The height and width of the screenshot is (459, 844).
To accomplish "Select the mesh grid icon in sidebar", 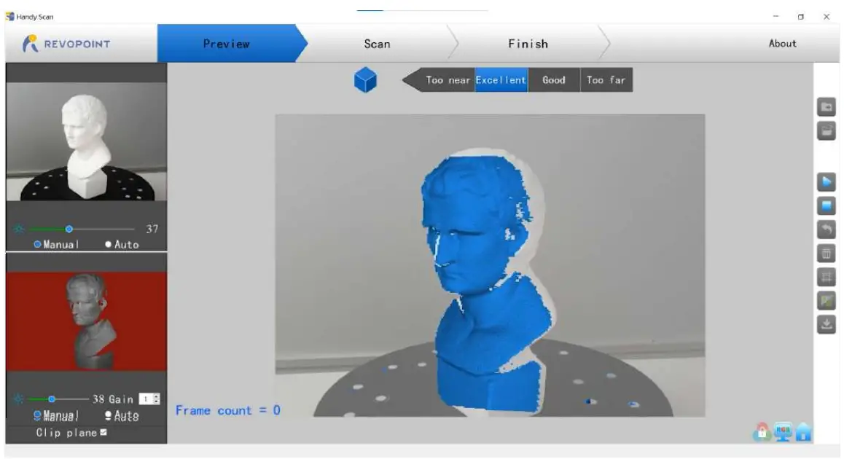I will click(x=827, y=276).
